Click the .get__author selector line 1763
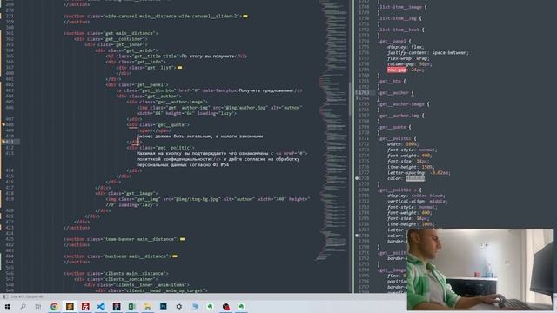Viewport: 557px width, 313px height. [x=393, y=93]
